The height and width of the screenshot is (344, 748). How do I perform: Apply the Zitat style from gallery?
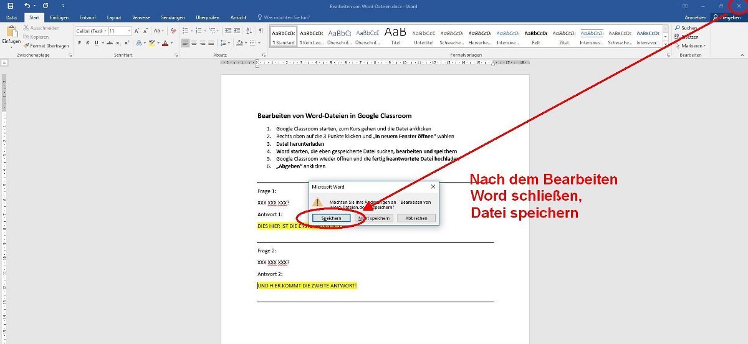563,37
